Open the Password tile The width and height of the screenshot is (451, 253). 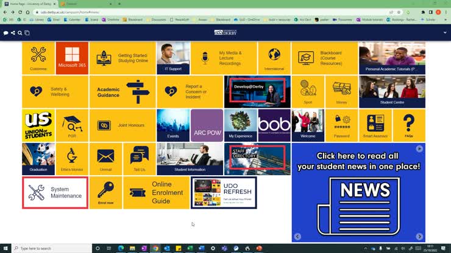[x=342, y=125]
